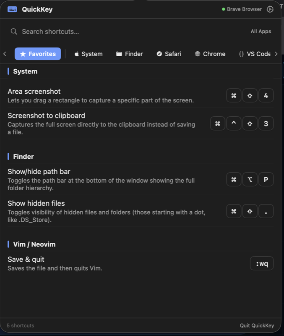This screenshot has height=336, width=284.
Task: Select the Show/hide path bar title
Action: point(39,172)
